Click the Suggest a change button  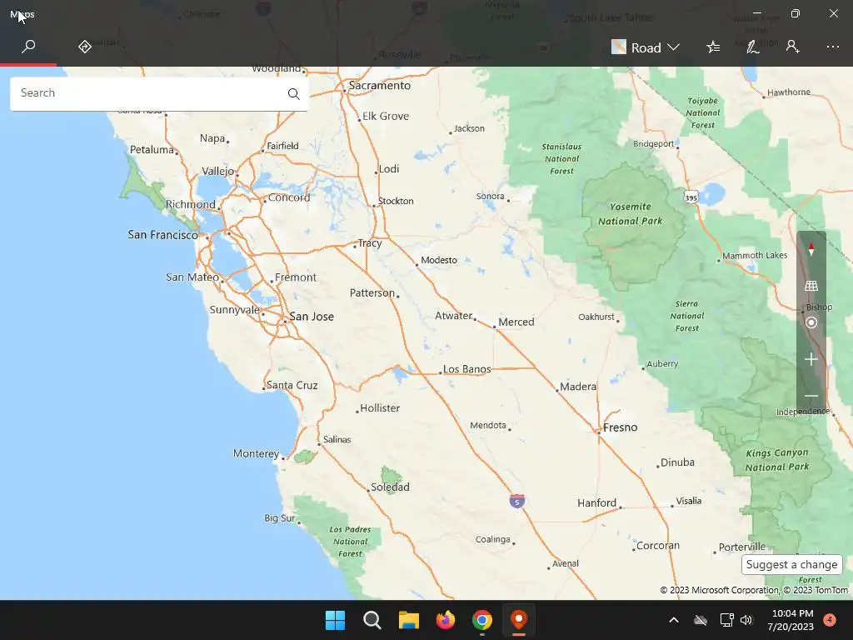[791, 564]
